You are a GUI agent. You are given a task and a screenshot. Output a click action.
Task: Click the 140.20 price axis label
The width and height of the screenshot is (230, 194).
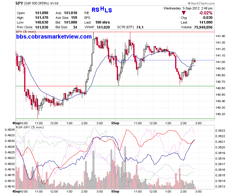220,114
